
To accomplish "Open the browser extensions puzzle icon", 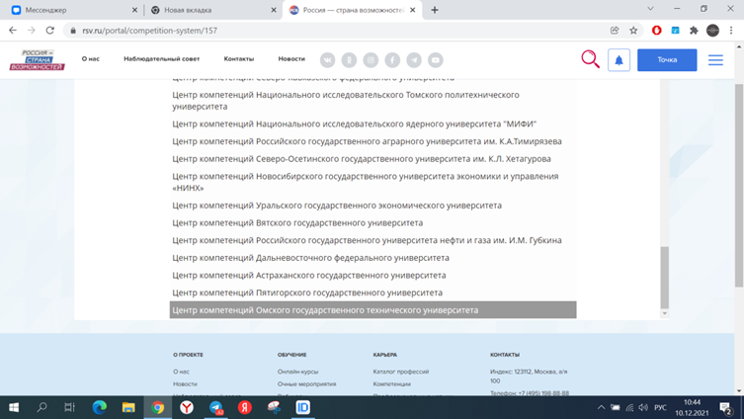I will [x=694, y=31].
